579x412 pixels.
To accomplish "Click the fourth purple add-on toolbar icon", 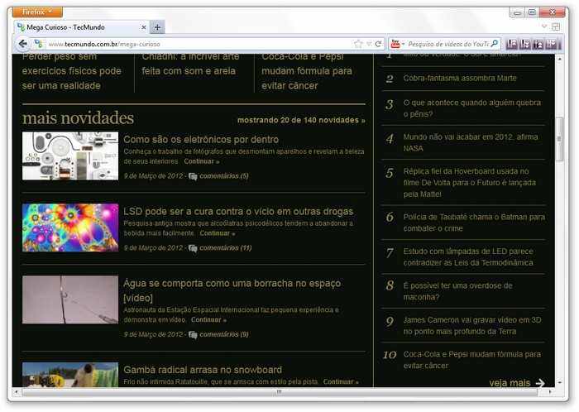I will (552, 44).
